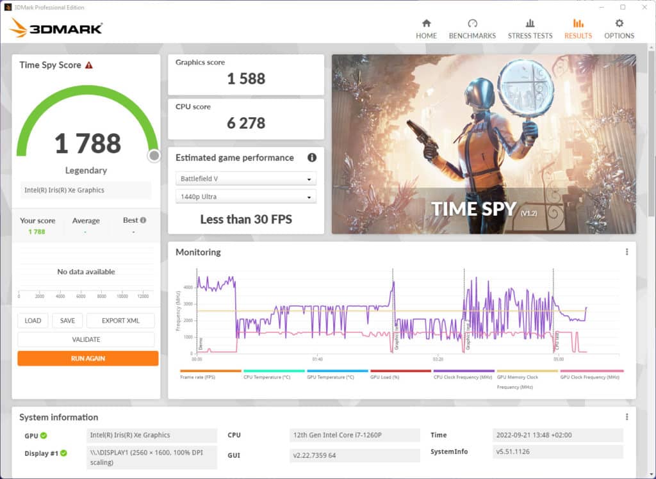Click the VALIDATE button
656x479 pixels.
86,339
